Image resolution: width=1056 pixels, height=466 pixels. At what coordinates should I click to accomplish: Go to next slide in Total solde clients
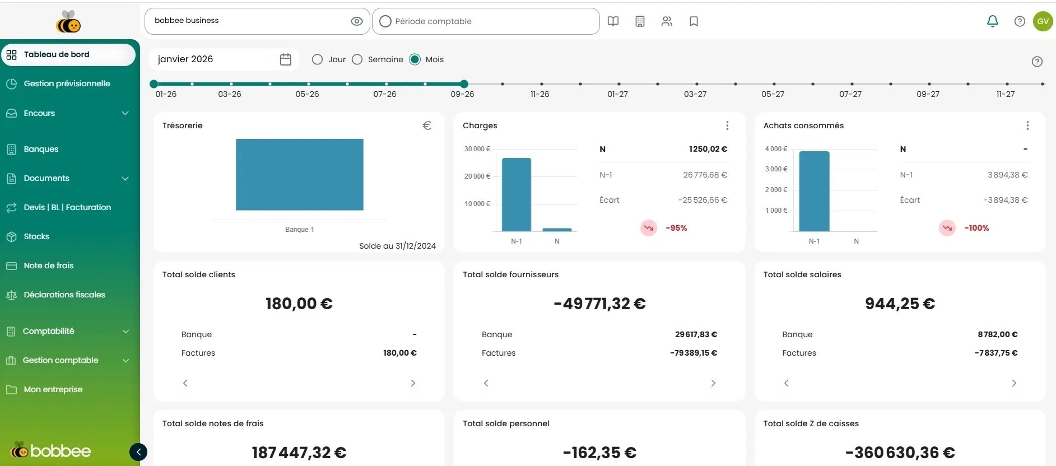(x=413, y=383)
